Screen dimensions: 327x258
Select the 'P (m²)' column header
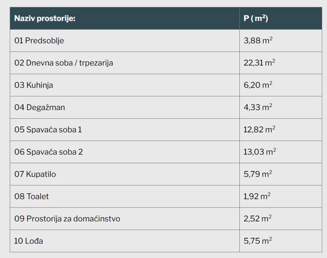click(281, 18)
